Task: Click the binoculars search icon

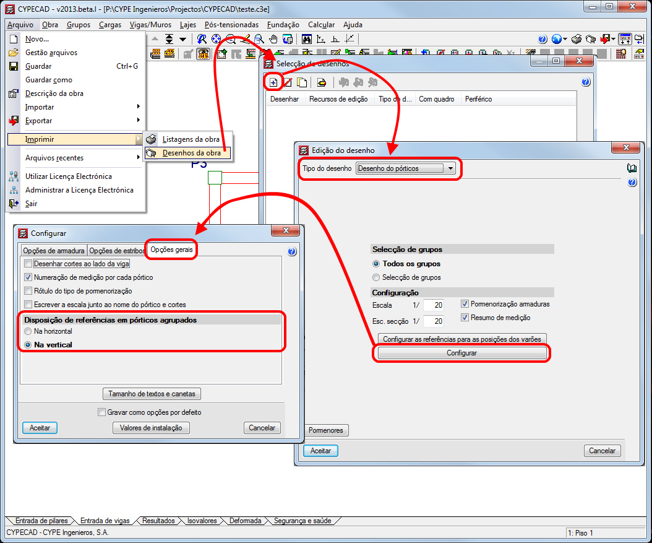Action: click(307, 39)
